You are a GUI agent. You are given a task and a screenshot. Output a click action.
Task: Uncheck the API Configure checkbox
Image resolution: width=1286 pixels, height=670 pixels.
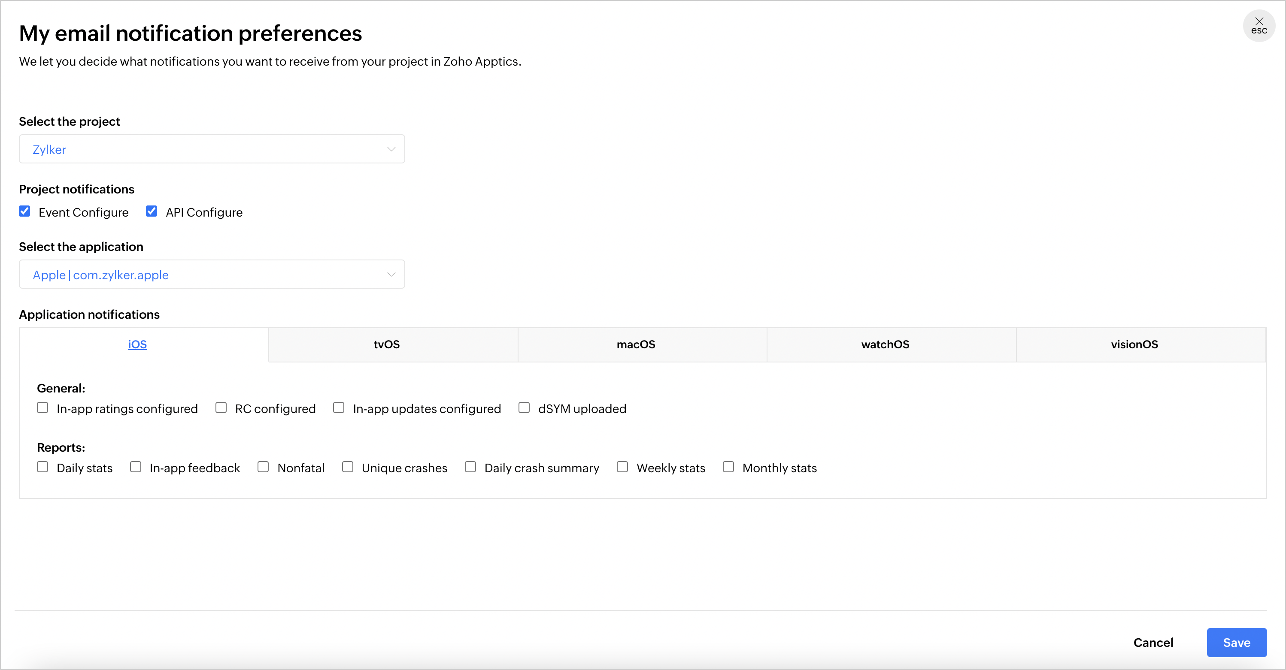(151, 211)
